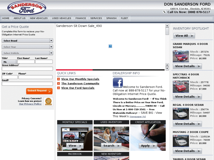Open the ABOUT US menu

coord(19,18)
